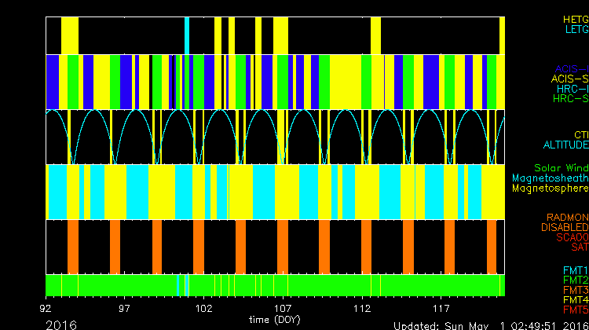Select the RADMON legend label

[568, 217]
